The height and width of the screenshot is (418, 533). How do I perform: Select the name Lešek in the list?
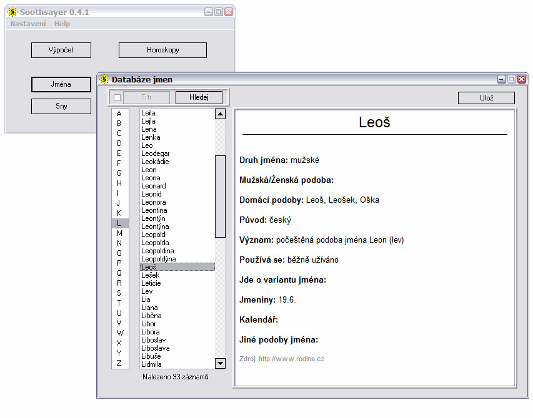(x=177, y=275)
